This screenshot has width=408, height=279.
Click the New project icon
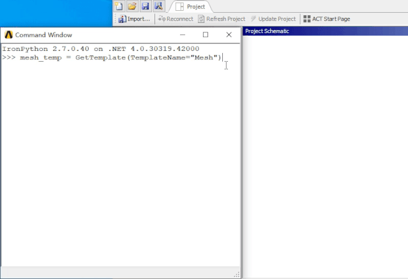click(119, 6)
